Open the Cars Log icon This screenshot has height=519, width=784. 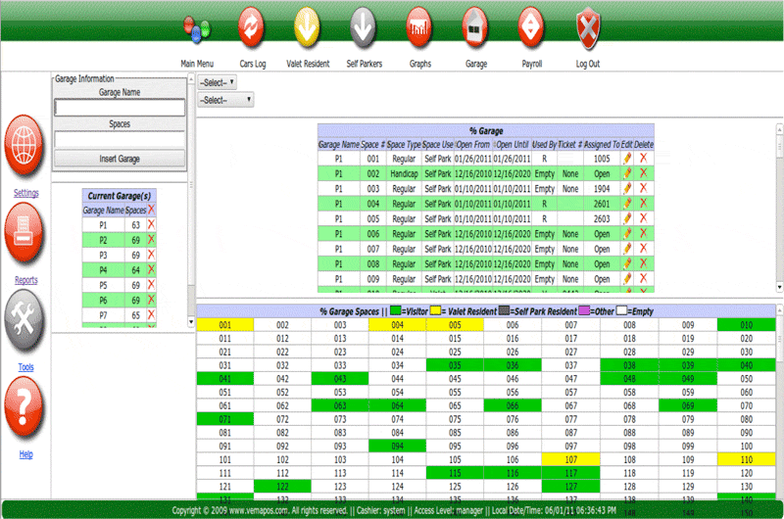[x=252, y=26]
